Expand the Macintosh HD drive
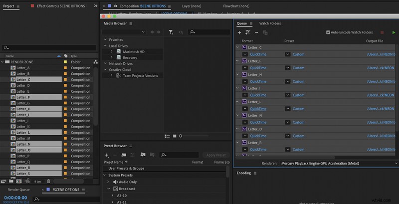This screenshot has height=204, width=399. [x=111, y=51]
